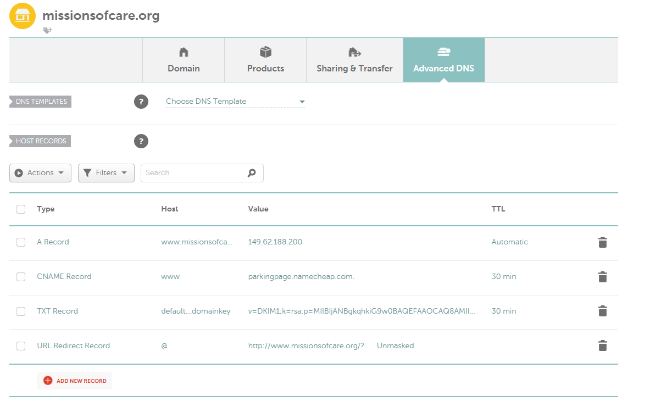
Task: Click the TTL column header
Action: (498, 209)
